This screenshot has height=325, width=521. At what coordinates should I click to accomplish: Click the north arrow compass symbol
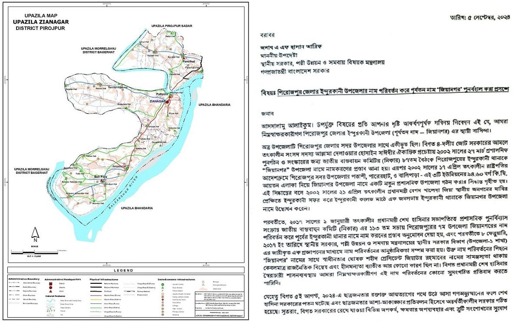pyautogui.click(x=36, y=234)
